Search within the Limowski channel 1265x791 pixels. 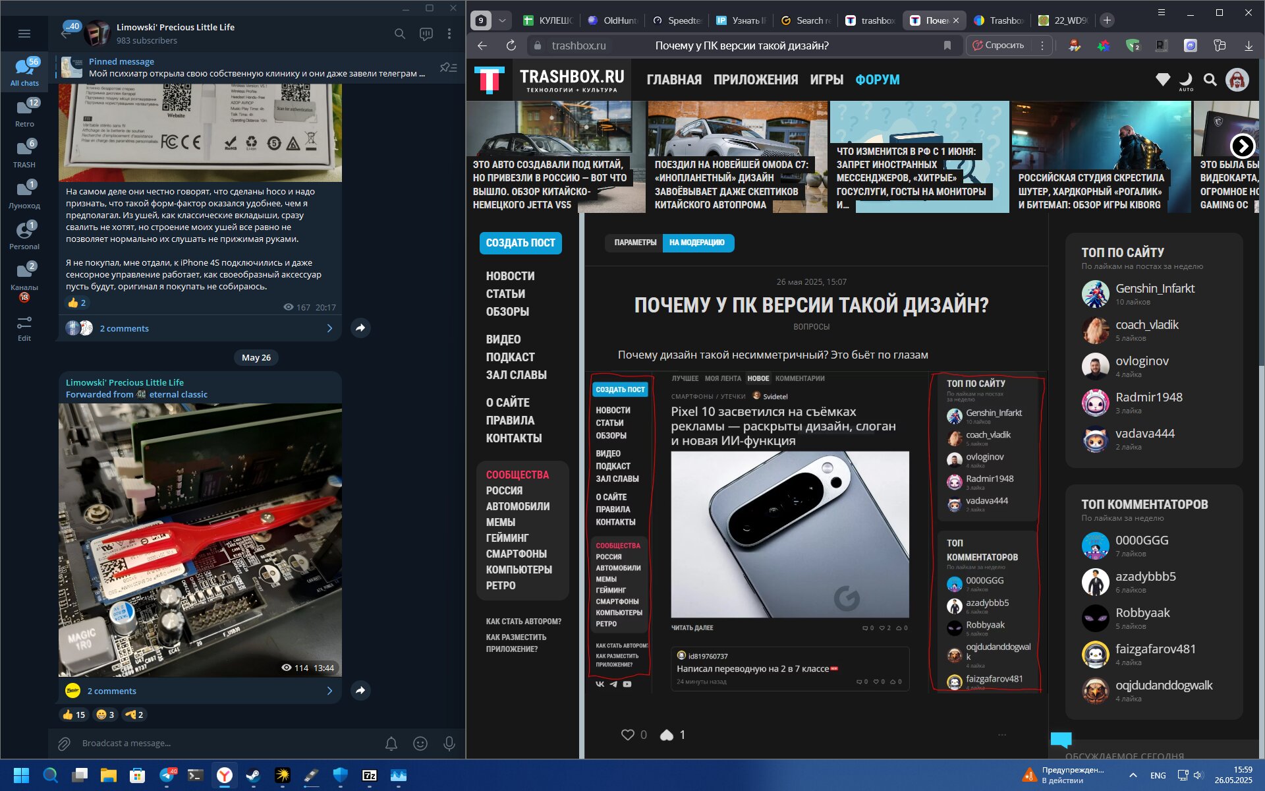coord(400,34)
